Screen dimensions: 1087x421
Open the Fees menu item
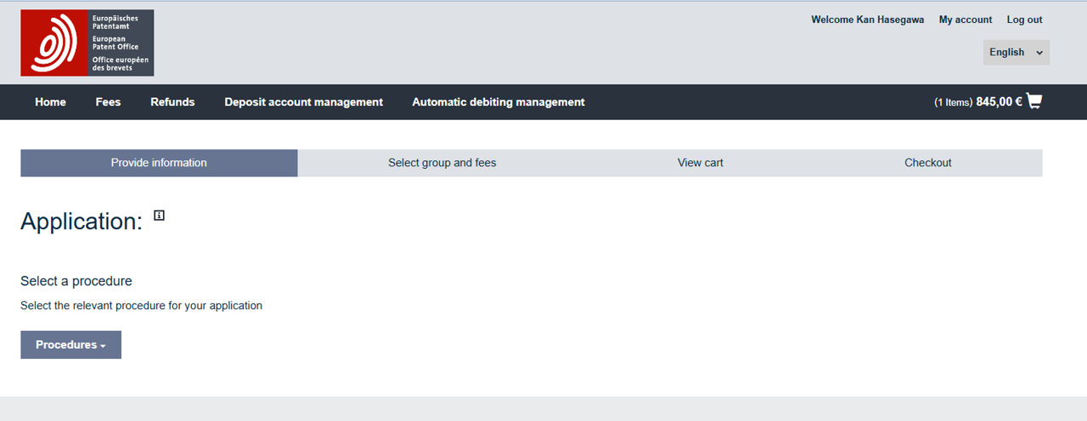tap(108, 102)
